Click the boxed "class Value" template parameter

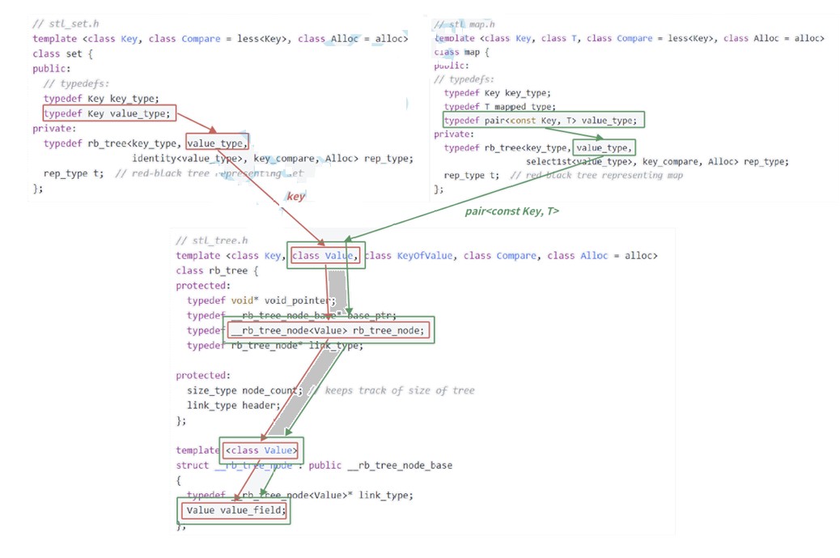[325, 256]
